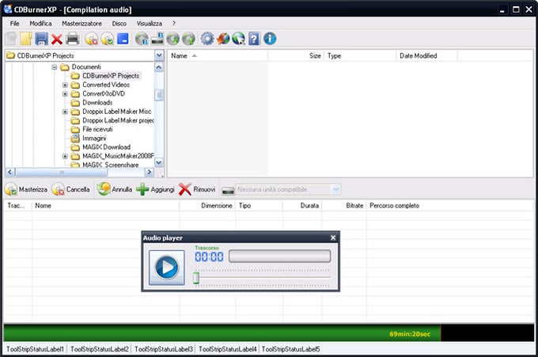This screenshot has height=357, width=538.
Task: Open the ? help menu
Action: point(173,23)
